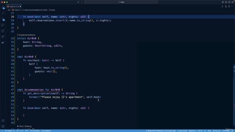Select the main.rs editor tab
This screenshot has height=132, width=235.
point(14,7)
